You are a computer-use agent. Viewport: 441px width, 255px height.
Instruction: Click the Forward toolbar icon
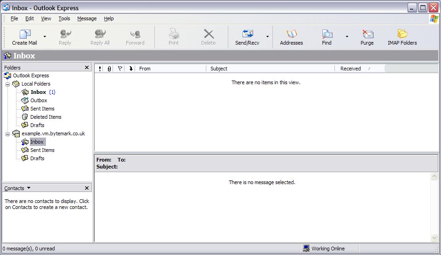click(135, 34)
